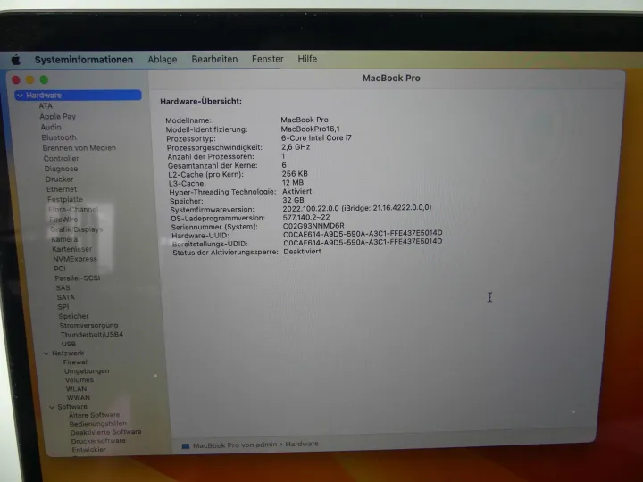Image resolution: width=643 pixels, height=482 pixels.
Task: Select Ältere Software entry
Action: click(x=94, y=415)
